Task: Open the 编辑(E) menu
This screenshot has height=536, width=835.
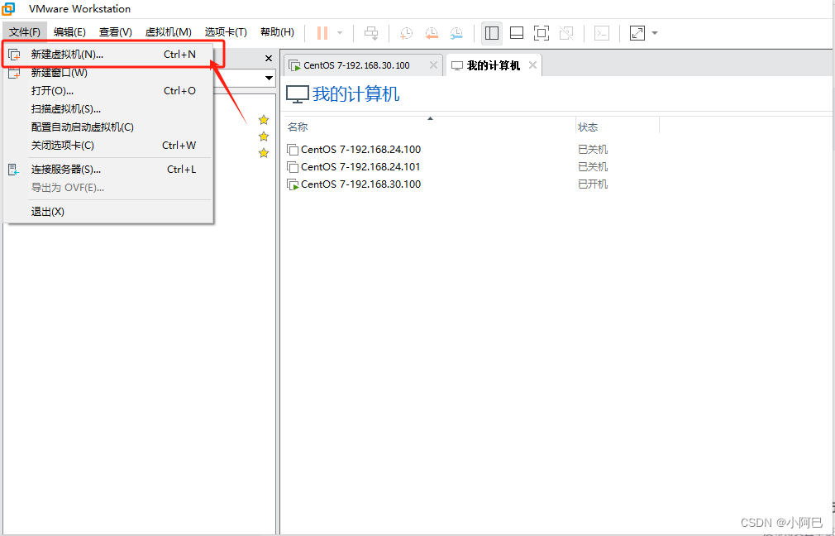Action: [69, 32]
